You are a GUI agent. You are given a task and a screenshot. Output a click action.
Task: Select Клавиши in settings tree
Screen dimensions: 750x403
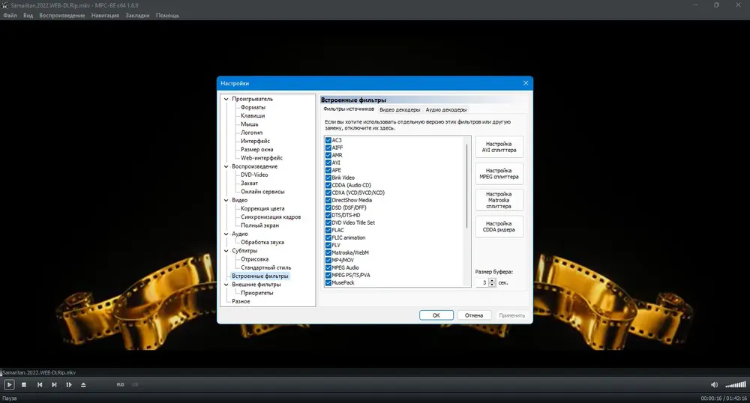coord(253,116)
